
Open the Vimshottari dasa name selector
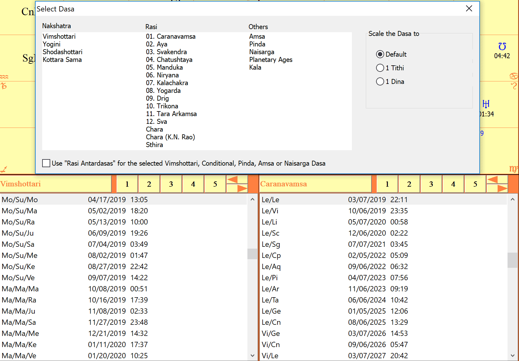pos(56,184)
